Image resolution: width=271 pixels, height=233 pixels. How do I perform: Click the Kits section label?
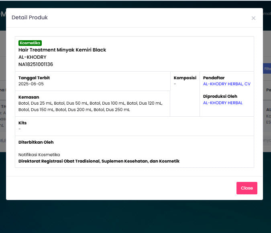click(x=22, y=123)
